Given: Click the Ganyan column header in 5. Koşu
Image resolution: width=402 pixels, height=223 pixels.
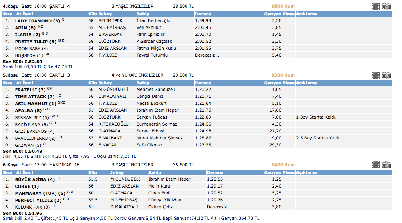Looking at the screenshot, I should pyautogui.click(x=272, y=83).
